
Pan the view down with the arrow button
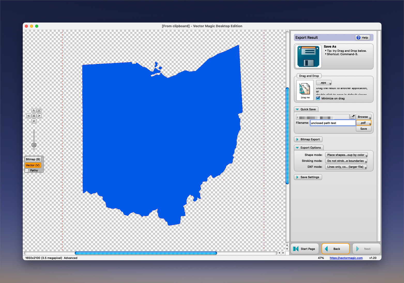coord(34,121)
